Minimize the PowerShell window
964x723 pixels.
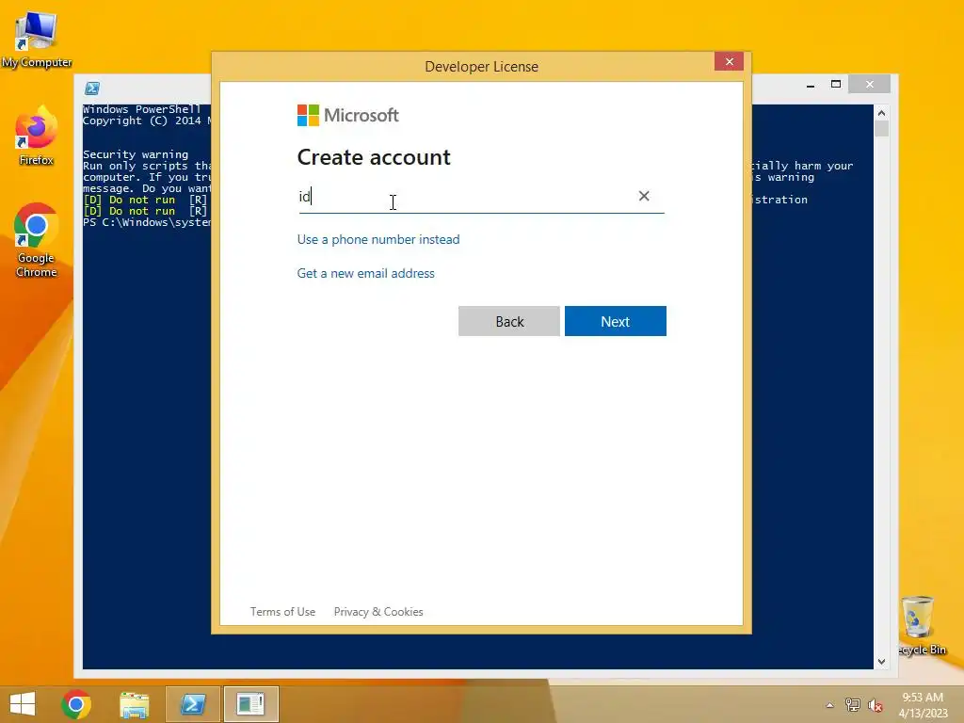(811, 84)
